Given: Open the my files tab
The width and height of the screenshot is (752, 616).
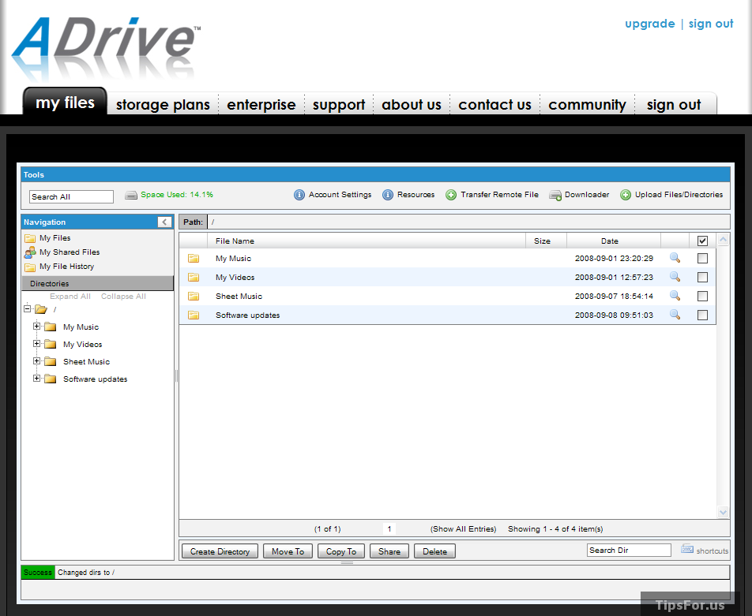Looking at the screenshot, I should click(x=65, y=102).
